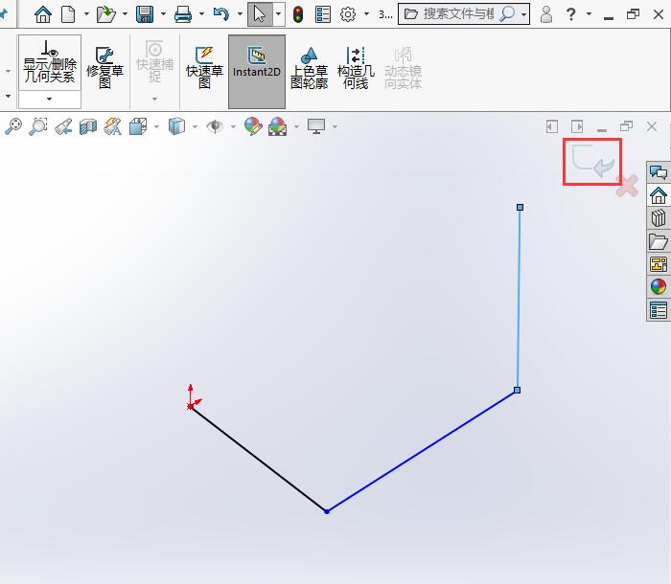The image size is (671, 584).
Task: Open Custom Properties task pane tab
Action: 659,310
